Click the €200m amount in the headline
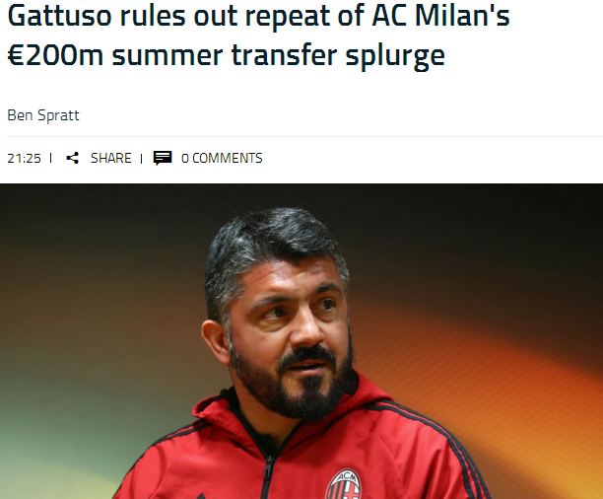This screenshot has height=499, width=603. pos(55,55)
